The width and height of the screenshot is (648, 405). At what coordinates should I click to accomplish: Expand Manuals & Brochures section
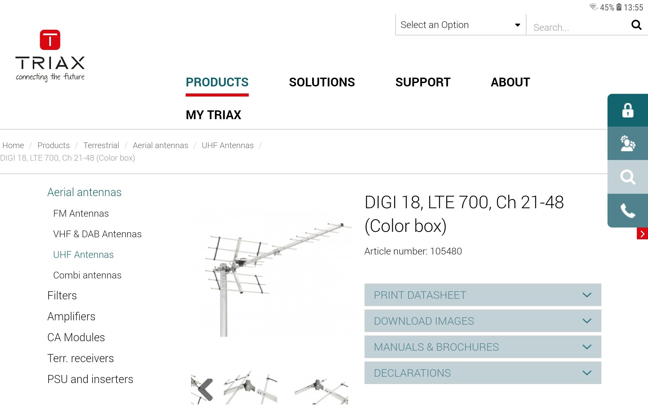(x=483, y=347)
